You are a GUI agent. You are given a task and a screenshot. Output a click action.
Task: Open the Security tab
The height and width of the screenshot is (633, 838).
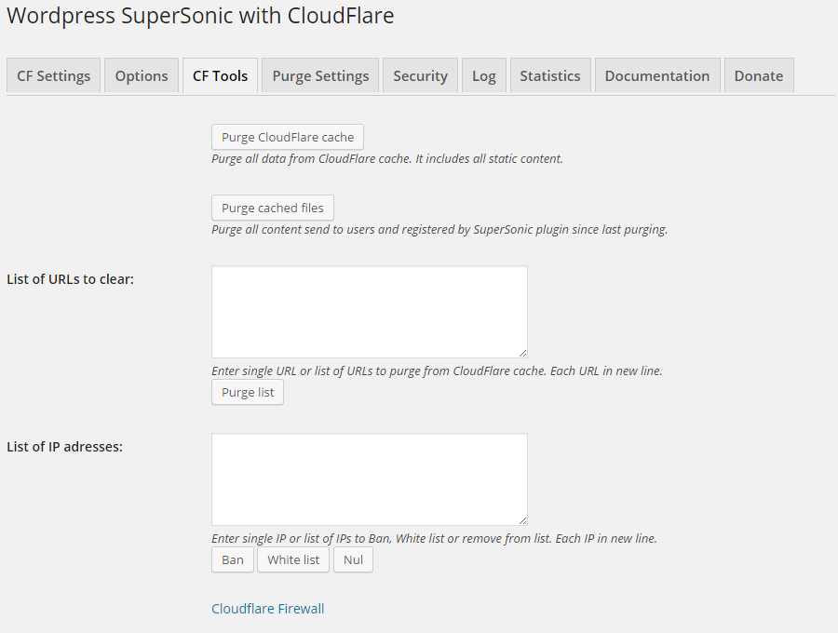pos(420,76)
